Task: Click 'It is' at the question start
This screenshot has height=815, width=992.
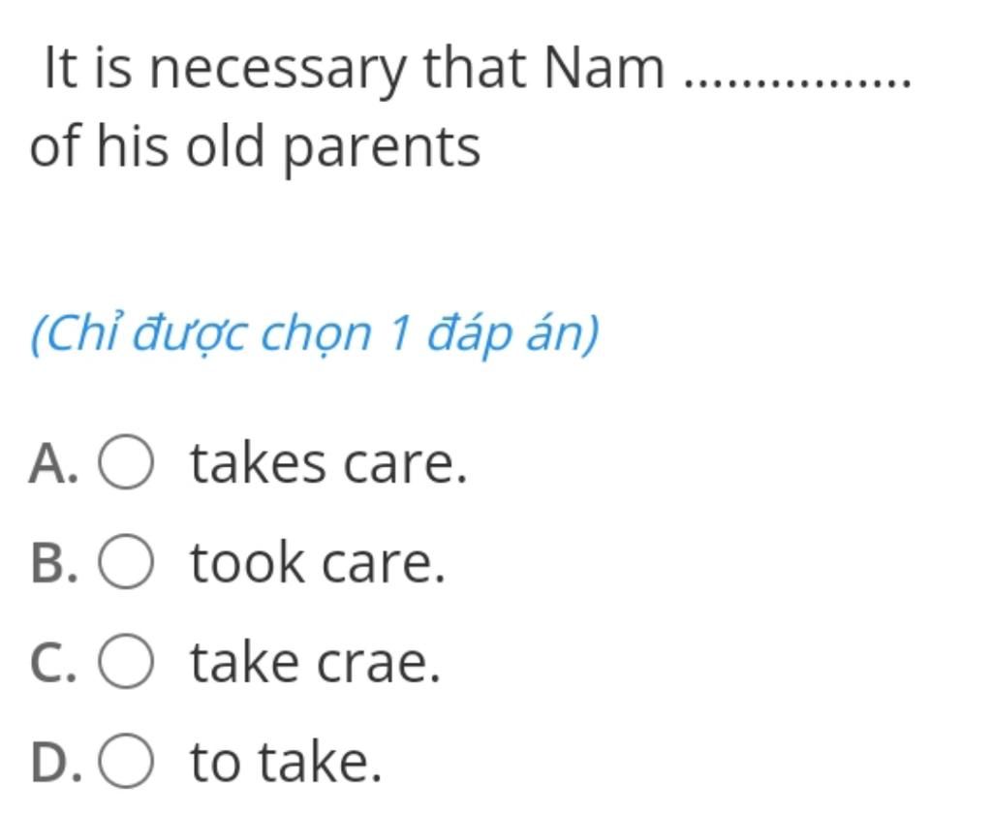Action: pyautogui.click(x=88, y=67)
